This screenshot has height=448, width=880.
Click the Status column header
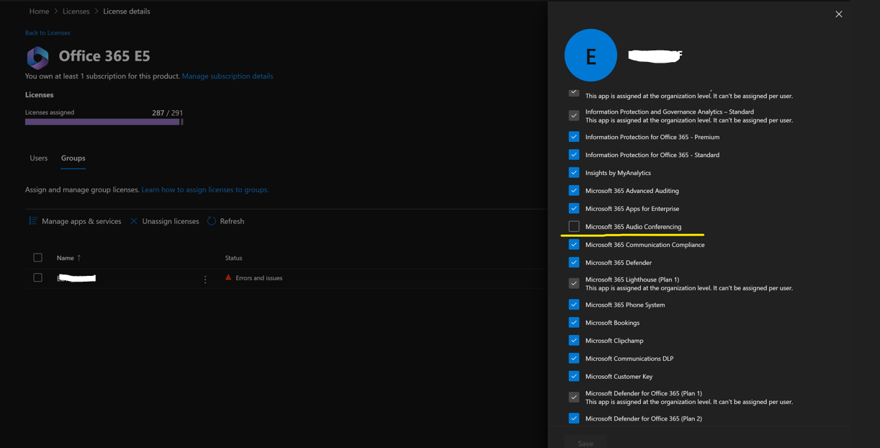pos(233,258)
